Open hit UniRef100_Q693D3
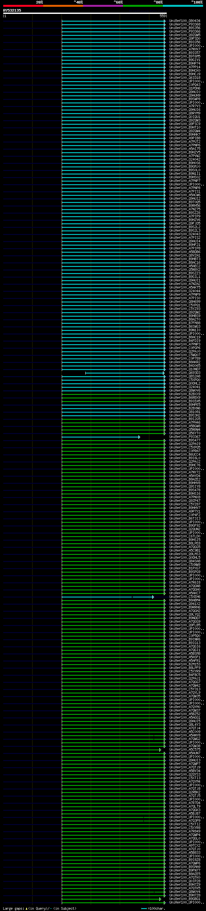206x911 pixels. point(184,373)
